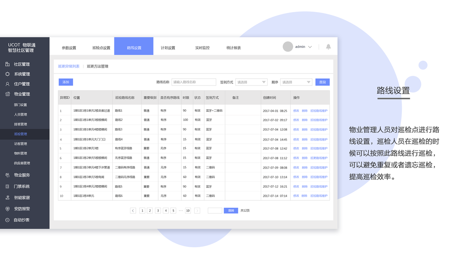Click the 查询 button
Screen dimensions: 459x258
pyautogui.click(x=322, y=82)
